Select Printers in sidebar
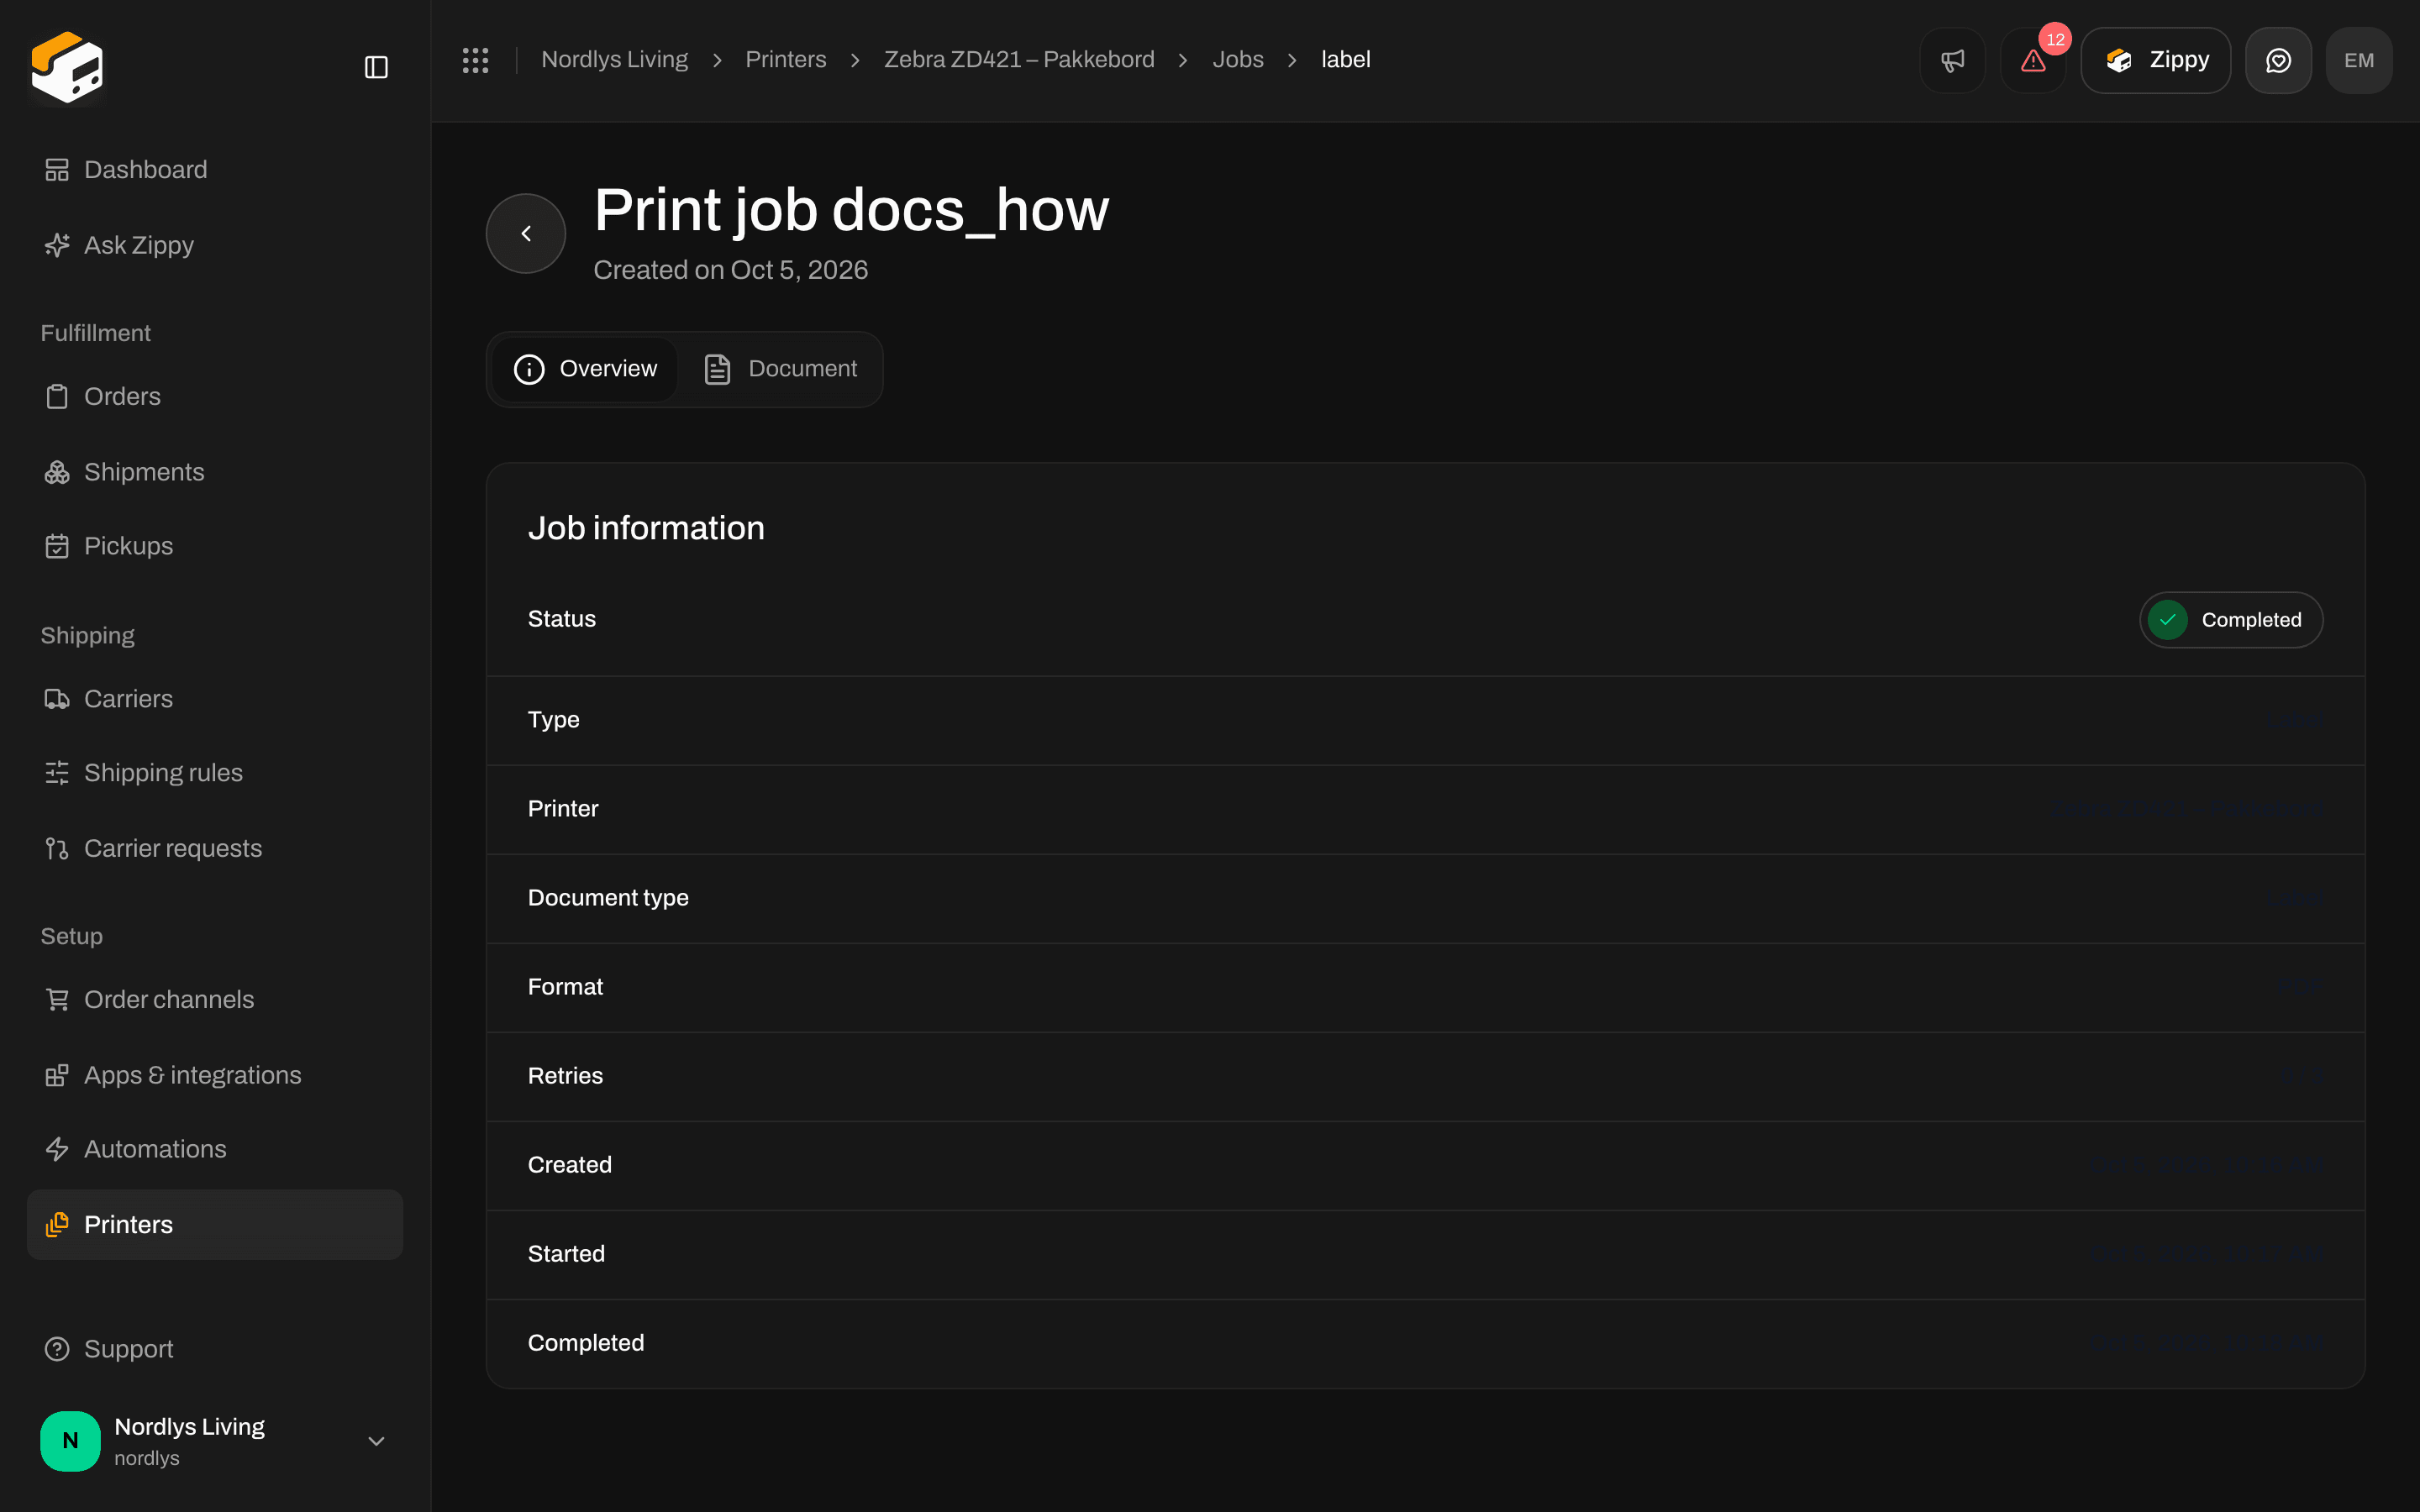The height and width of the screenshot is (1512, 2420). click(x=215, y=1224)
